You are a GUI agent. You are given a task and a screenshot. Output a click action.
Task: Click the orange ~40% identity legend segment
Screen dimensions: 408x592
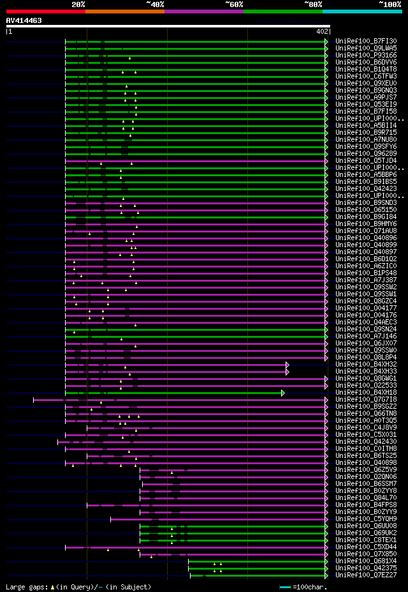point(125,11)
